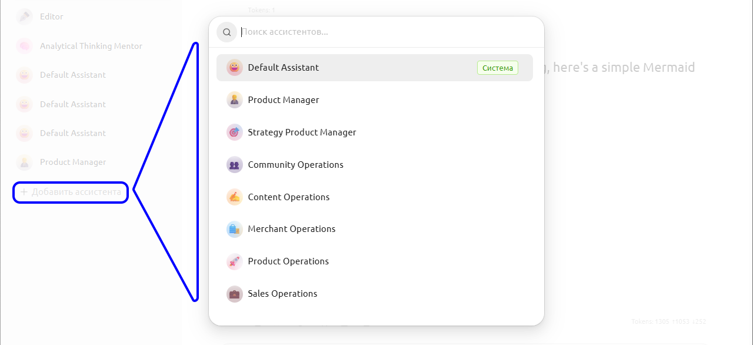Open the Editor assistant in the sidebar

point(52,16)
